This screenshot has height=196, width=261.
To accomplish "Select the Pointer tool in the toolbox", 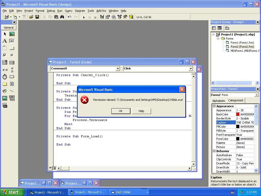I will point(5,34).
